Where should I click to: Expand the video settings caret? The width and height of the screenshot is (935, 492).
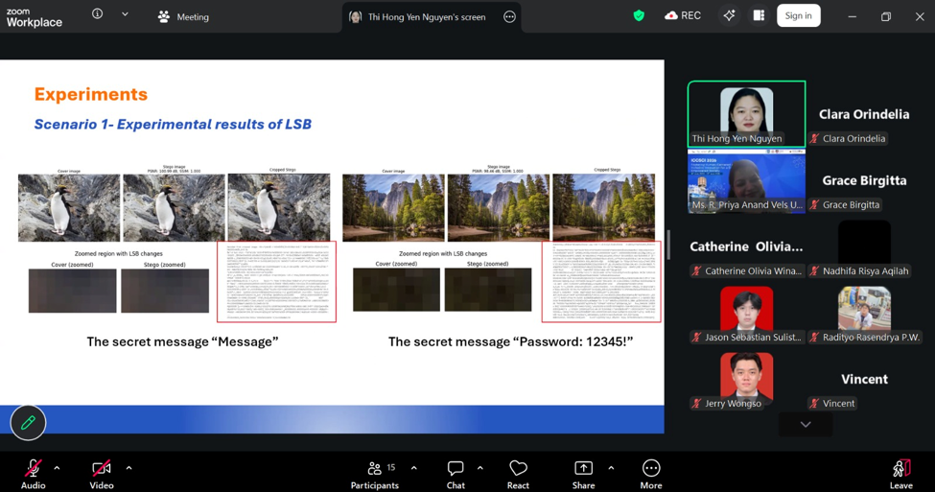point(129,468)
